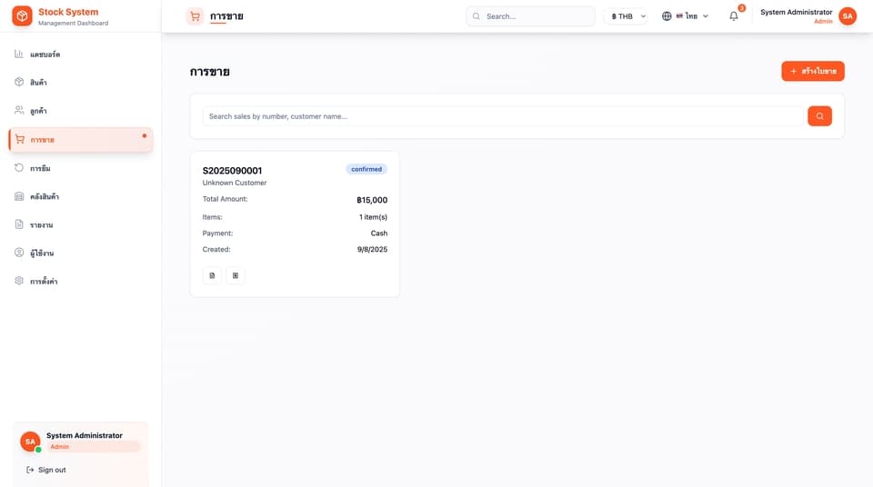The width and height of the screenshot is (873, 487).
Task: Click the Admin label under sidebar user name
Action: tap(60, 446)
